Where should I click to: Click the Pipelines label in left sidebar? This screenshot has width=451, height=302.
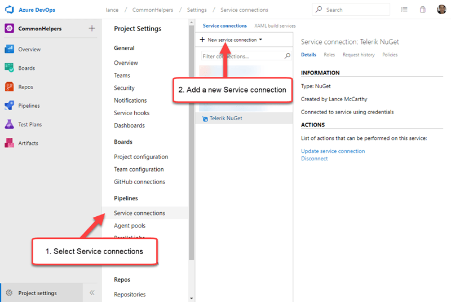click(x=29, y=106)
